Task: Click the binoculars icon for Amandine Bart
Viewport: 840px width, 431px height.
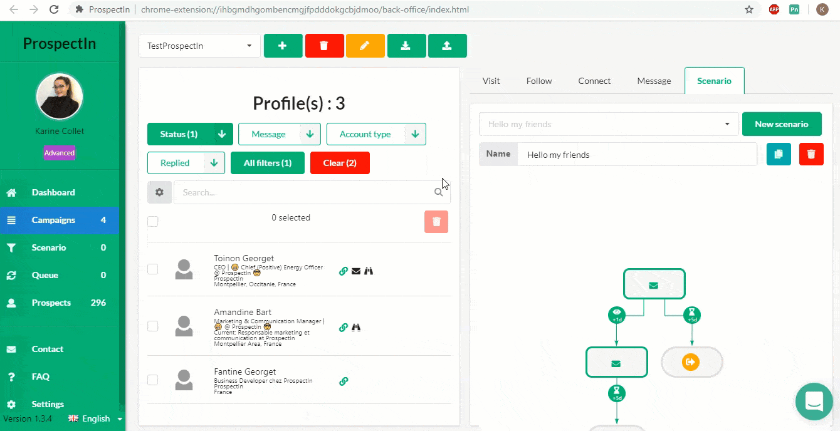Action: click(x=356, y=327)
